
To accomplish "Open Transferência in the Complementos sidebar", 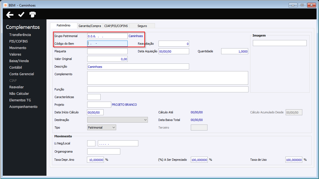I will click(20, 35).
